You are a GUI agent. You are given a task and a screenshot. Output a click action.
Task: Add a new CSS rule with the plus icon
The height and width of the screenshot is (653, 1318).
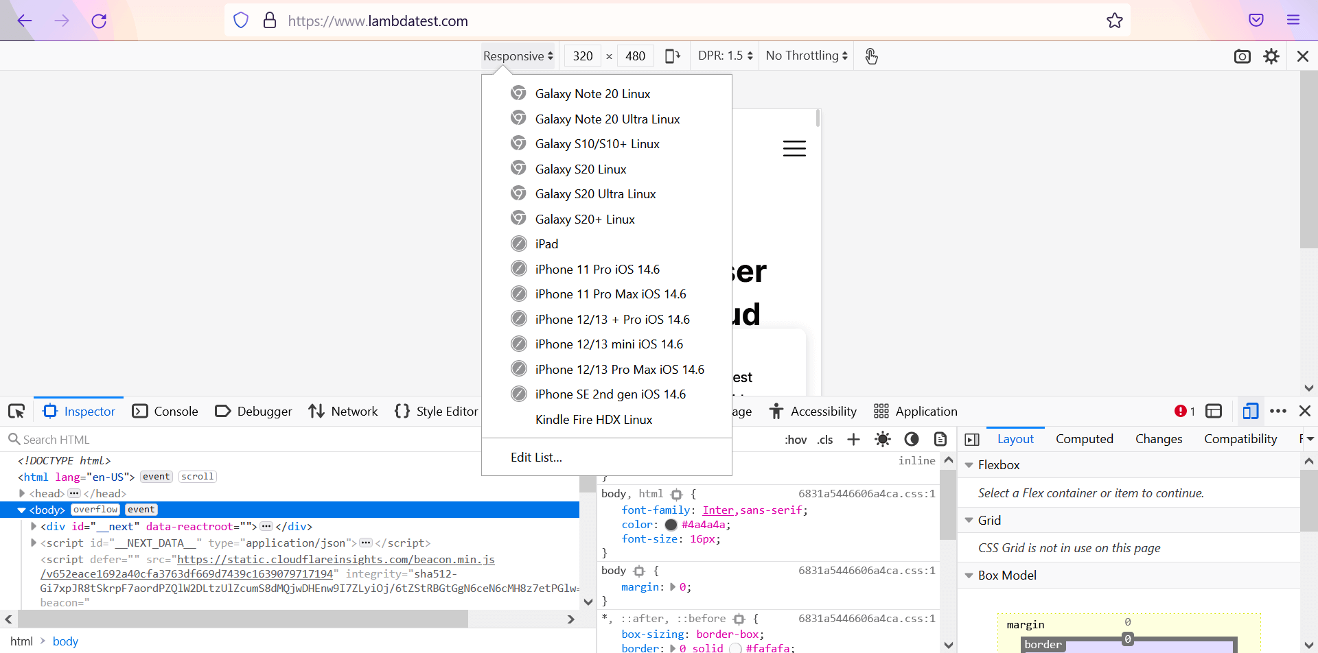pyautogui.click(x=853, y=440)
